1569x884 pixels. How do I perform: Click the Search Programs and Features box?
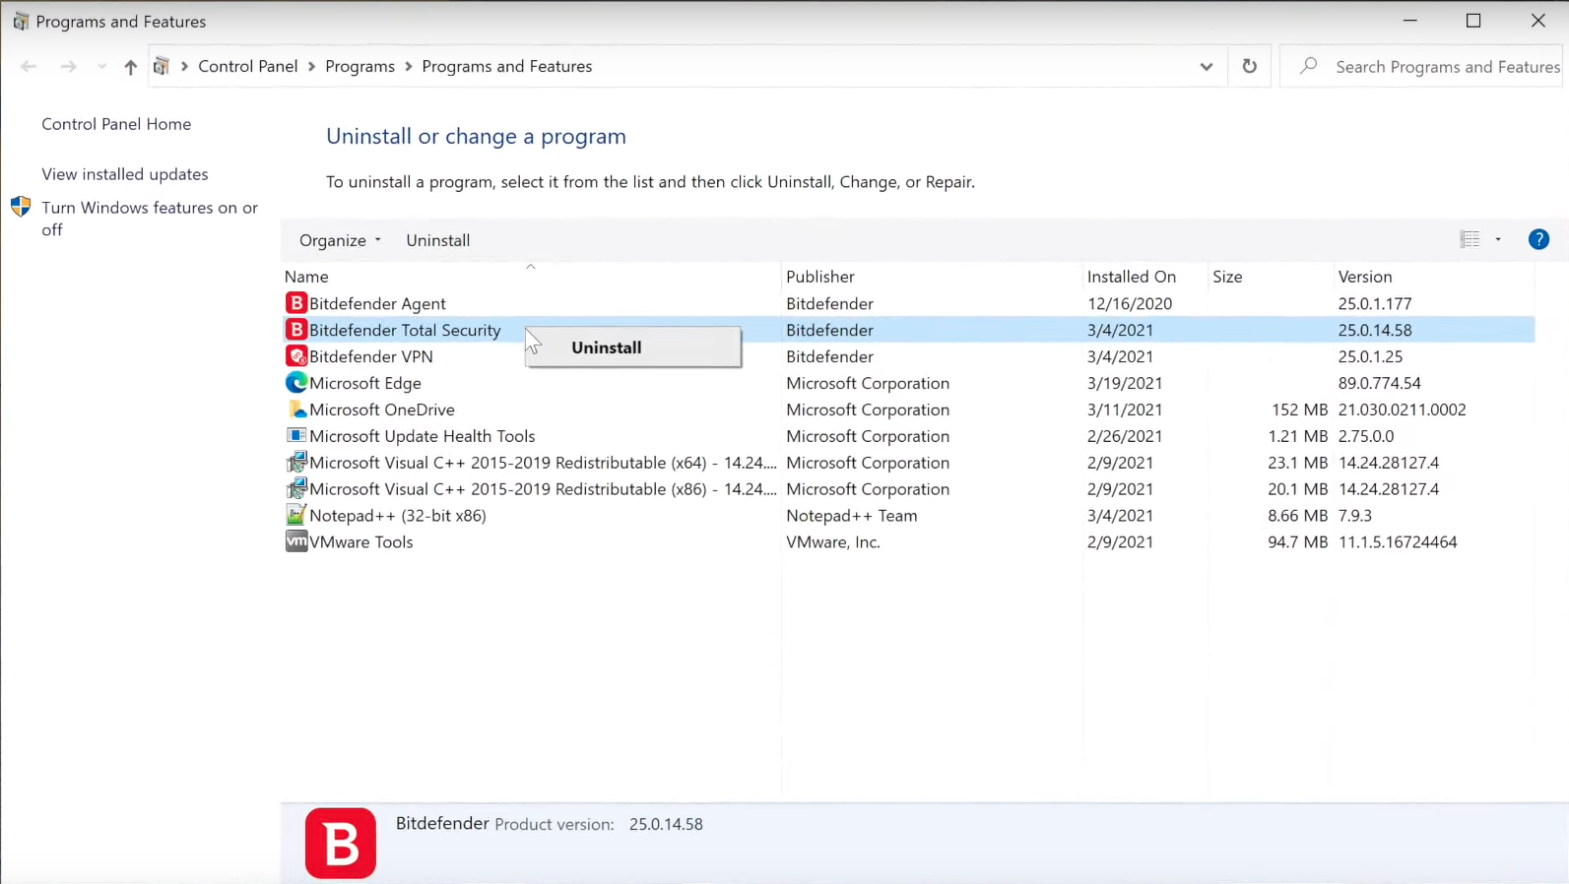tap(1421, 67)
